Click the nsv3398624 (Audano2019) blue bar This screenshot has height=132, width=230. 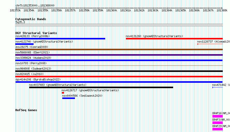click(119, 60)
